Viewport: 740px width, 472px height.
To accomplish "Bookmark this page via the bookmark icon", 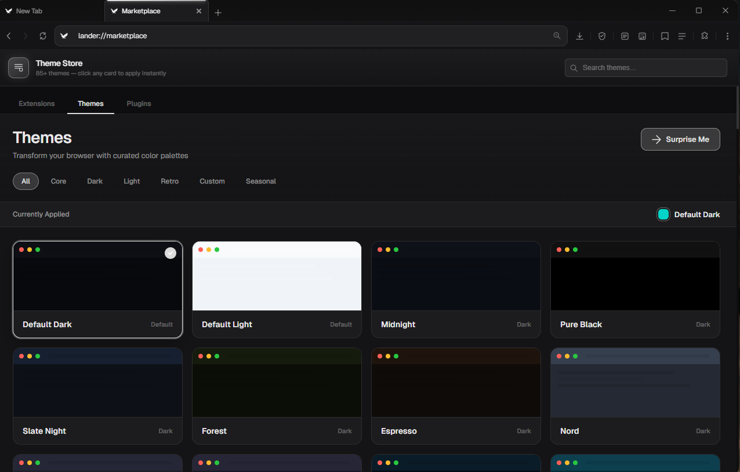I will point(665,36).
